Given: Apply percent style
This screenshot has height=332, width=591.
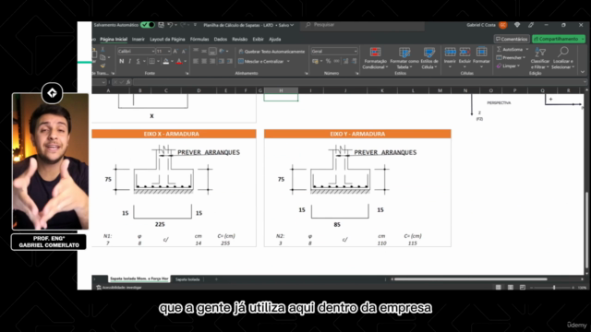Looking at the screenshot, I should click(x=329, y=62).
